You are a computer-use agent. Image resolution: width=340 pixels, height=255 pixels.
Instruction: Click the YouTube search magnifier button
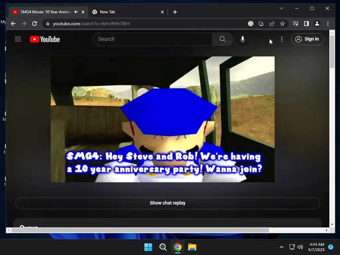click(223, 39)
